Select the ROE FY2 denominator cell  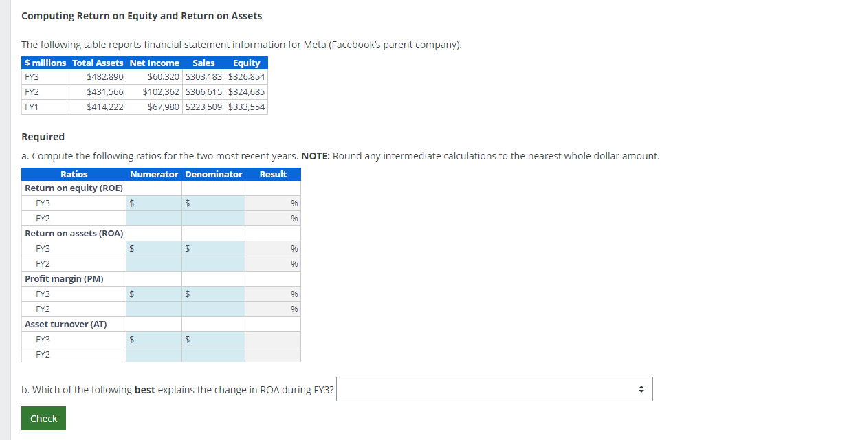tap(213, 218)
